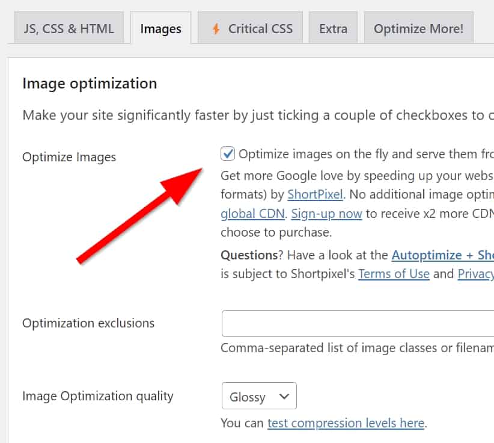Select the Optimize More! tab
Image resolution: width=494 pixels, height=443 pixels.
(x=418, y=29)
